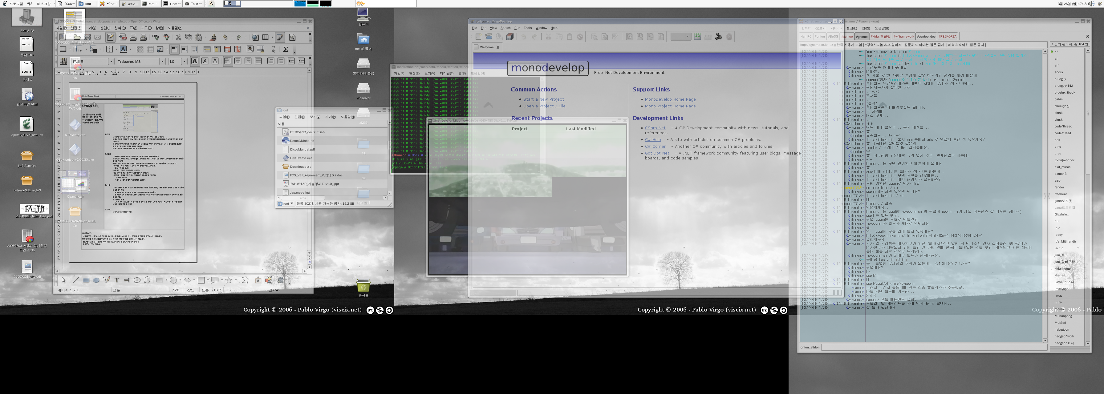The width and height of the screenshot is (1104, 394).
Task: Click the Format Paintbrush icon in Writer
Action: 213,37
